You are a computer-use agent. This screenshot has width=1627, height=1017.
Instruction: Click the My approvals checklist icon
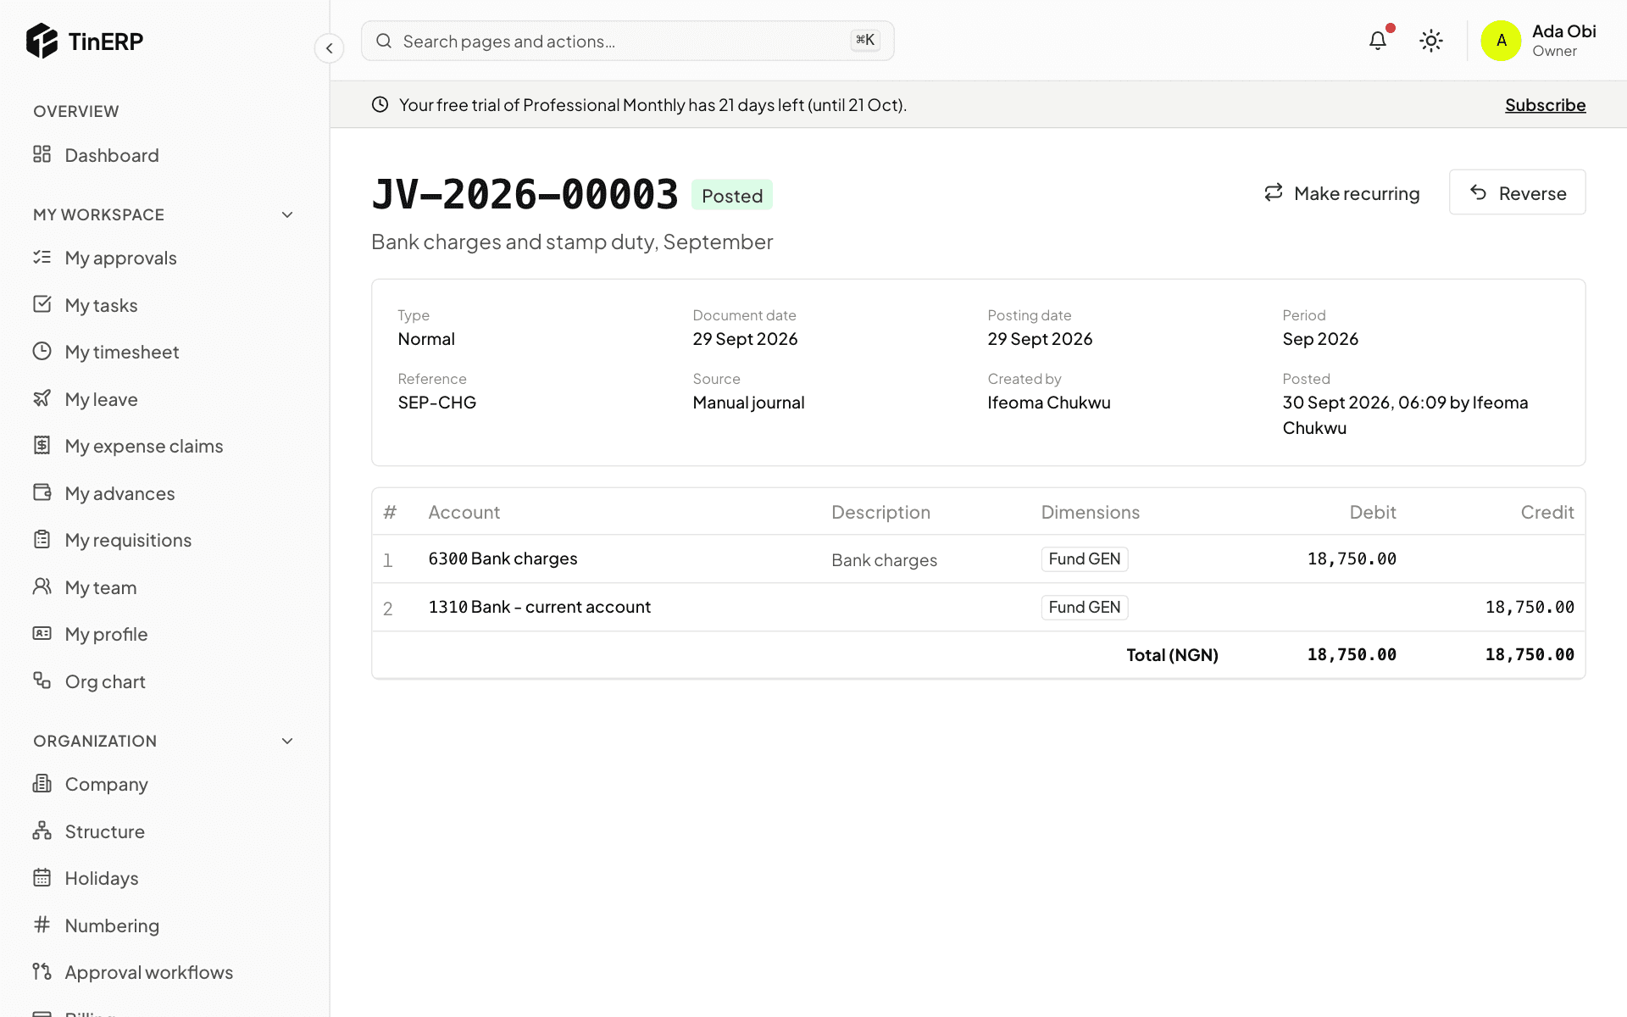[x=42, y=257]
